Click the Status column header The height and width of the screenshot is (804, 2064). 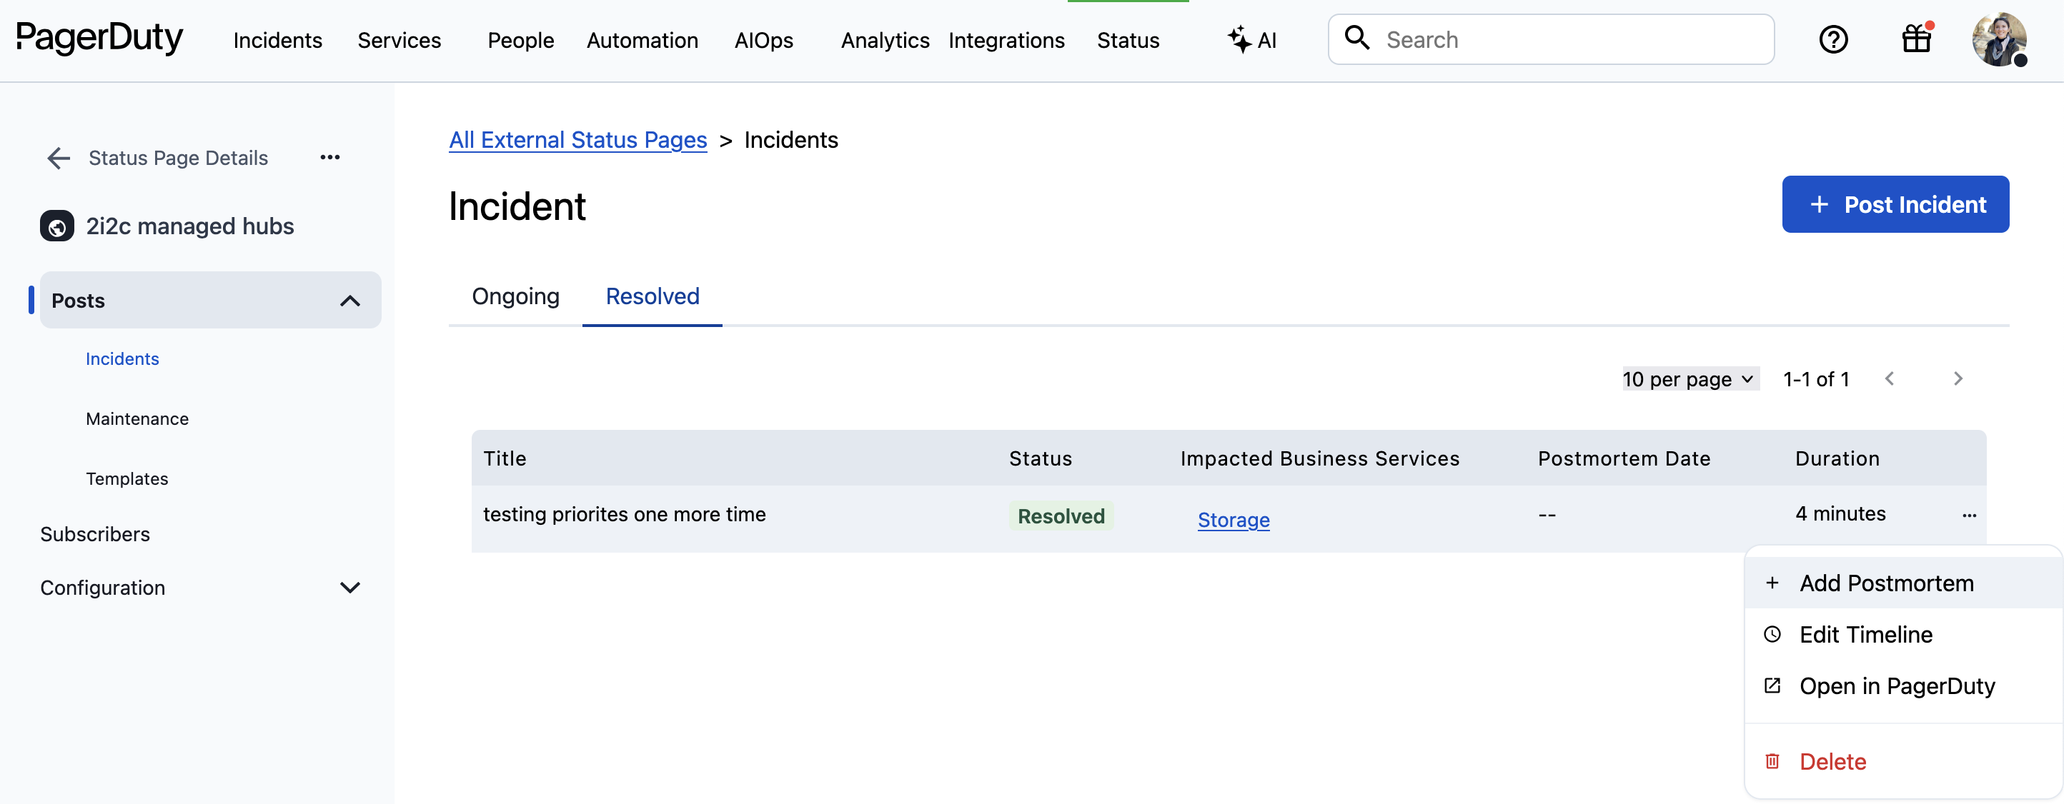point(1040,459)
